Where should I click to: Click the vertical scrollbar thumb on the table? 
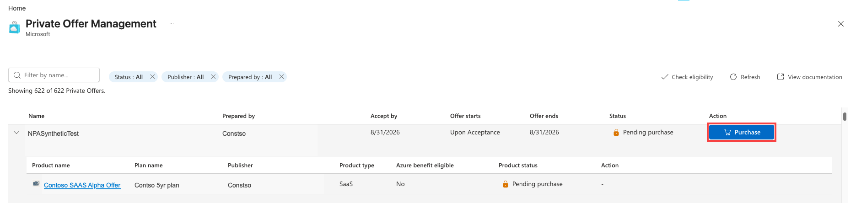(x=845, y=117)
